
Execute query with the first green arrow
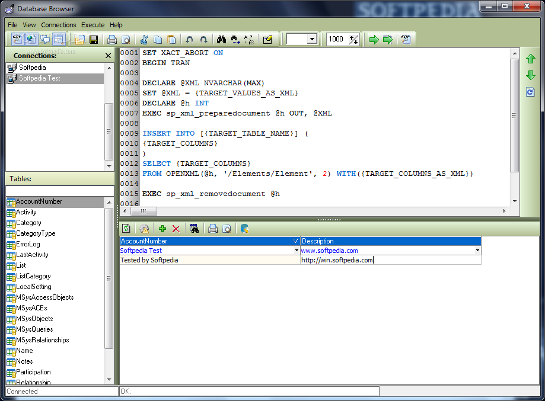[x=374, y=40]
